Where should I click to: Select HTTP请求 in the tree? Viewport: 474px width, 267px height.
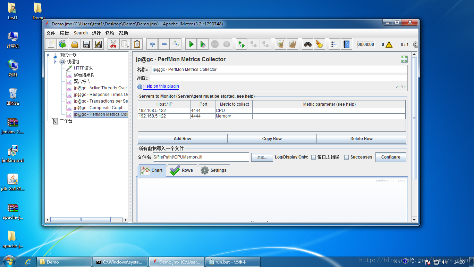pyautogui.click(x=83, y=68)
